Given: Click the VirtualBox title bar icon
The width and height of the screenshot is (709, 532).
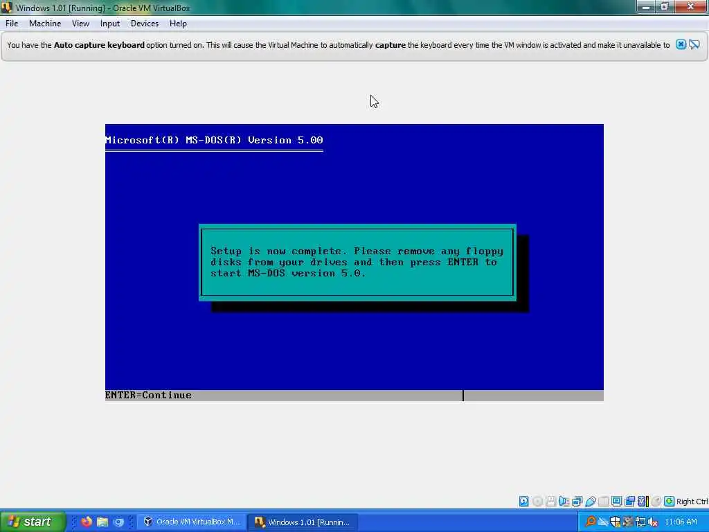Looking at the screenshot, I should coord(7,7).
